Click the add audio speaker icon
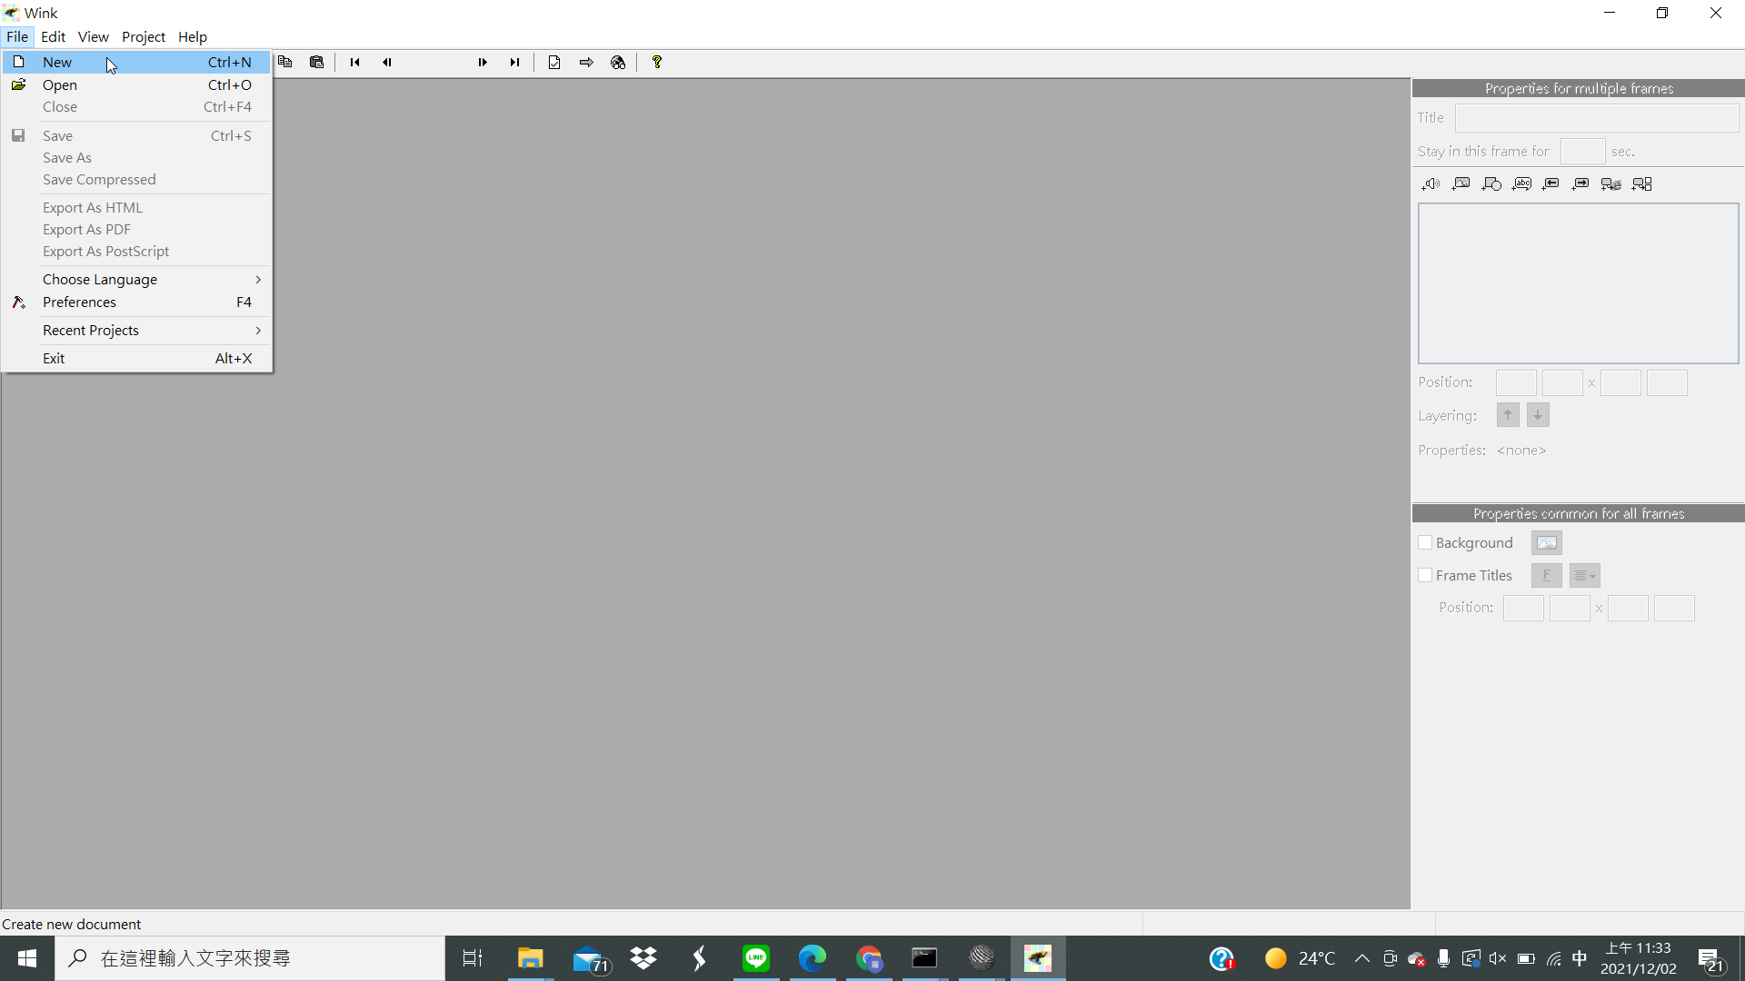 [1431, 183]
